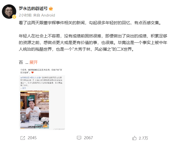Click the comment count 2067

coord(88,138)
